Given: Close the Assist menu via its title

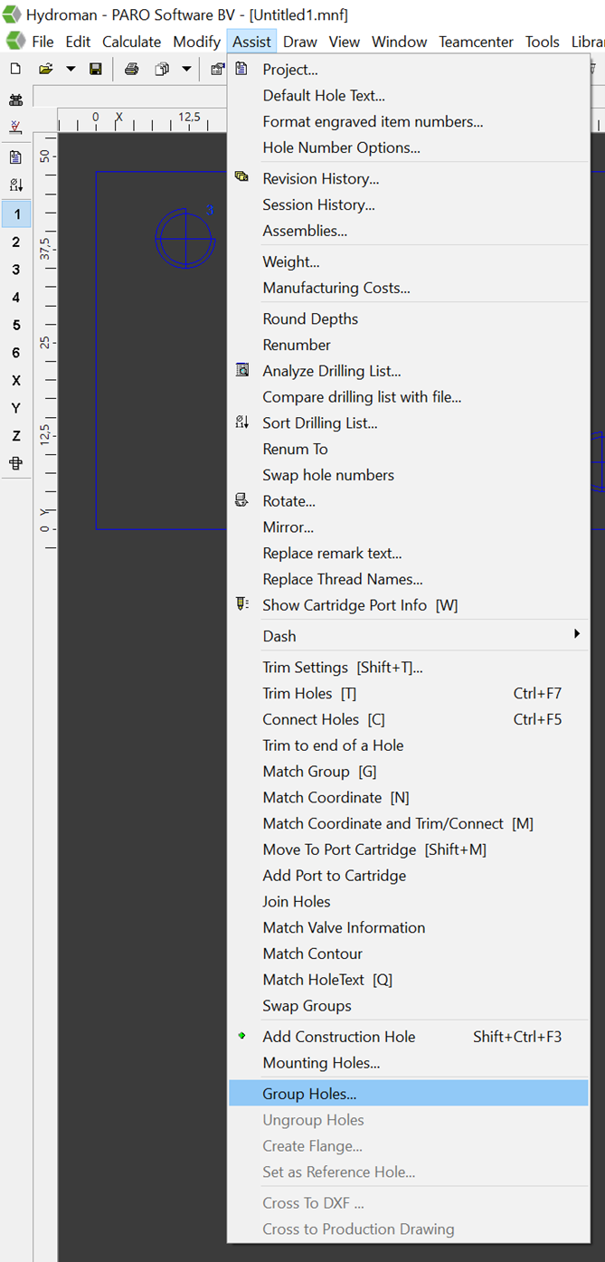Looking at the screenshot, I should (x=251, y=42).
